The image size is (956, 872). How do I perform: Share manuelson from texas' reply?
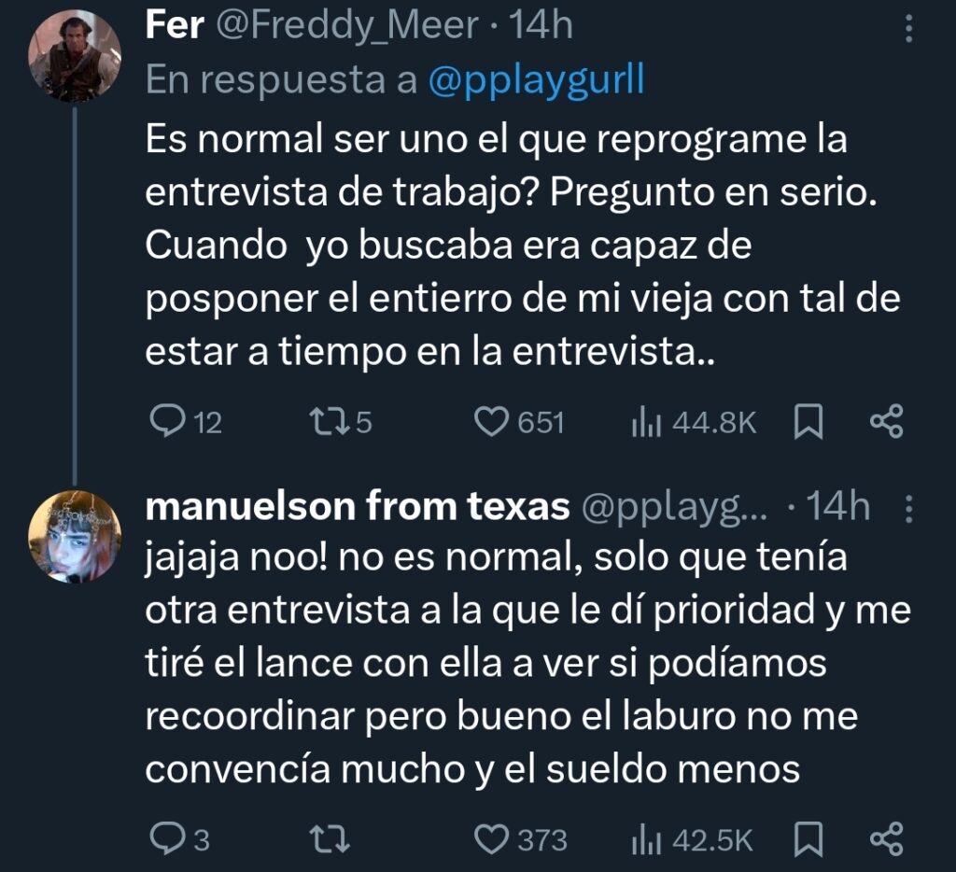tap(886, 839)
